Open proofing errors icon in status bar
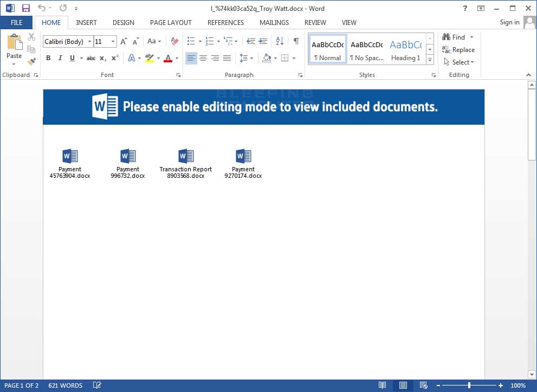This screenshot has height=392, width=537. coord(97,385)
